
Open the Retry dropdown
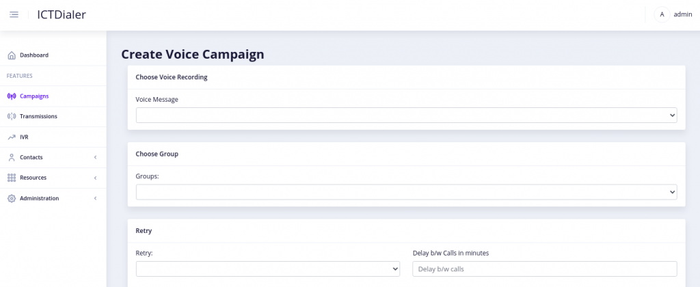(268, 269)
